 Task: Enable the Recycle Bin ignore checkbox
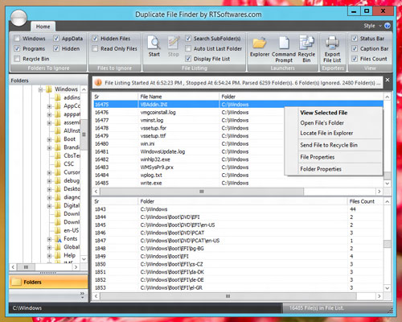[x=17, y=59]
